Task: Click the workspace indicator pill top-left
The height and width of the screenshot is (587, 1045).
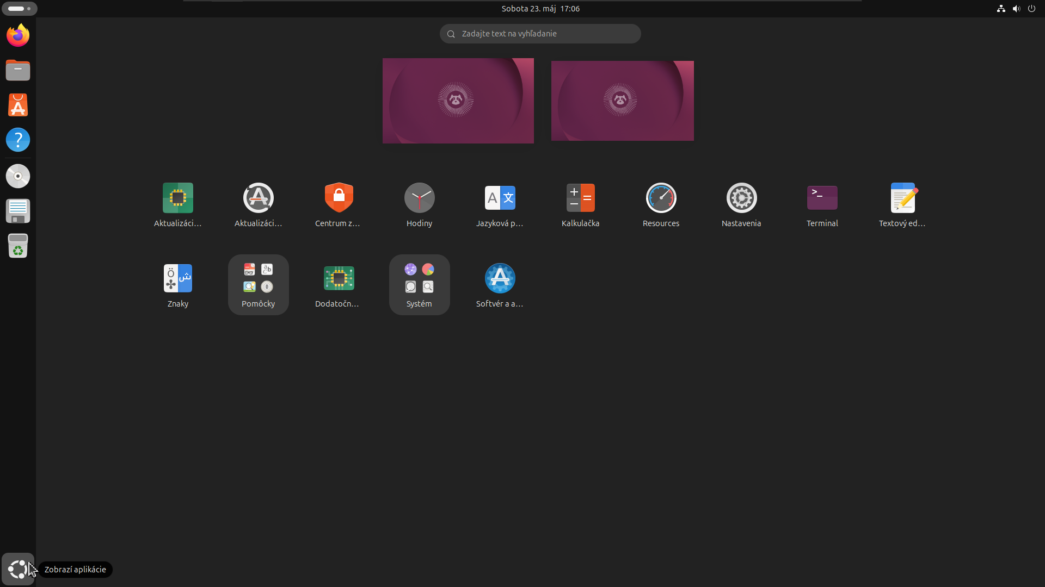Action: coord(20,9)
